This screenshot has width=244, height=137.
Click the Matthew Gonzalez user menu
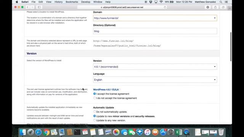[205, 2]
